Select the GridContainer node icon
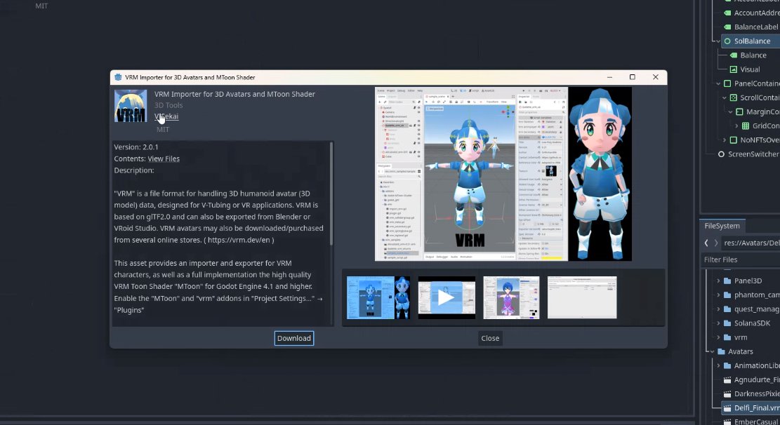Viewport: 780px width, 425px height. pyautogui.click(x=745, y=126)
